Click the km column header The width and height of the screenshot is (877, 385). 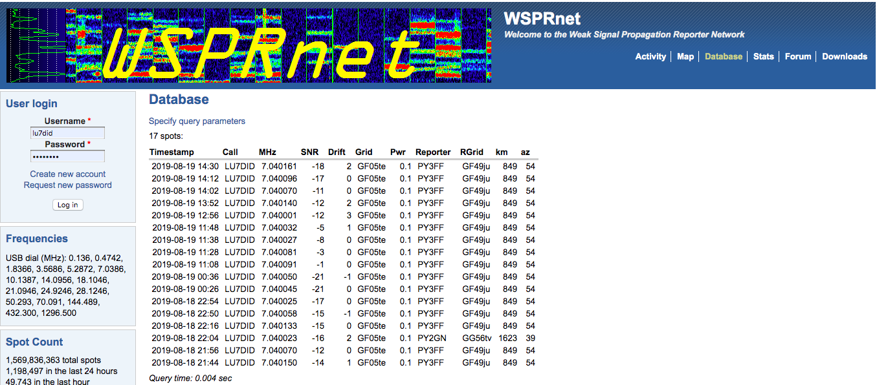click(x=502, y=152)
